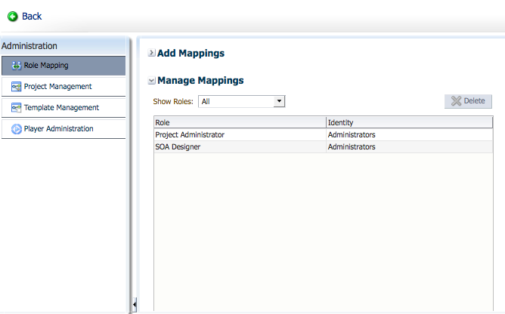Sort by the Role column header

[240, 122]
